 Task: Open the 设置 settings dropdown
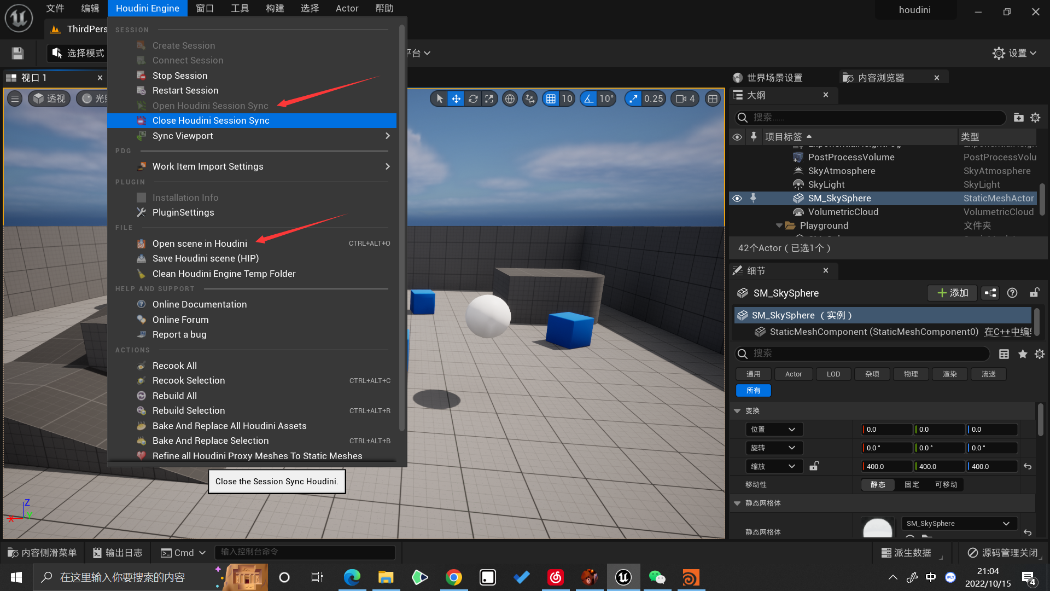click(1014, 53)
